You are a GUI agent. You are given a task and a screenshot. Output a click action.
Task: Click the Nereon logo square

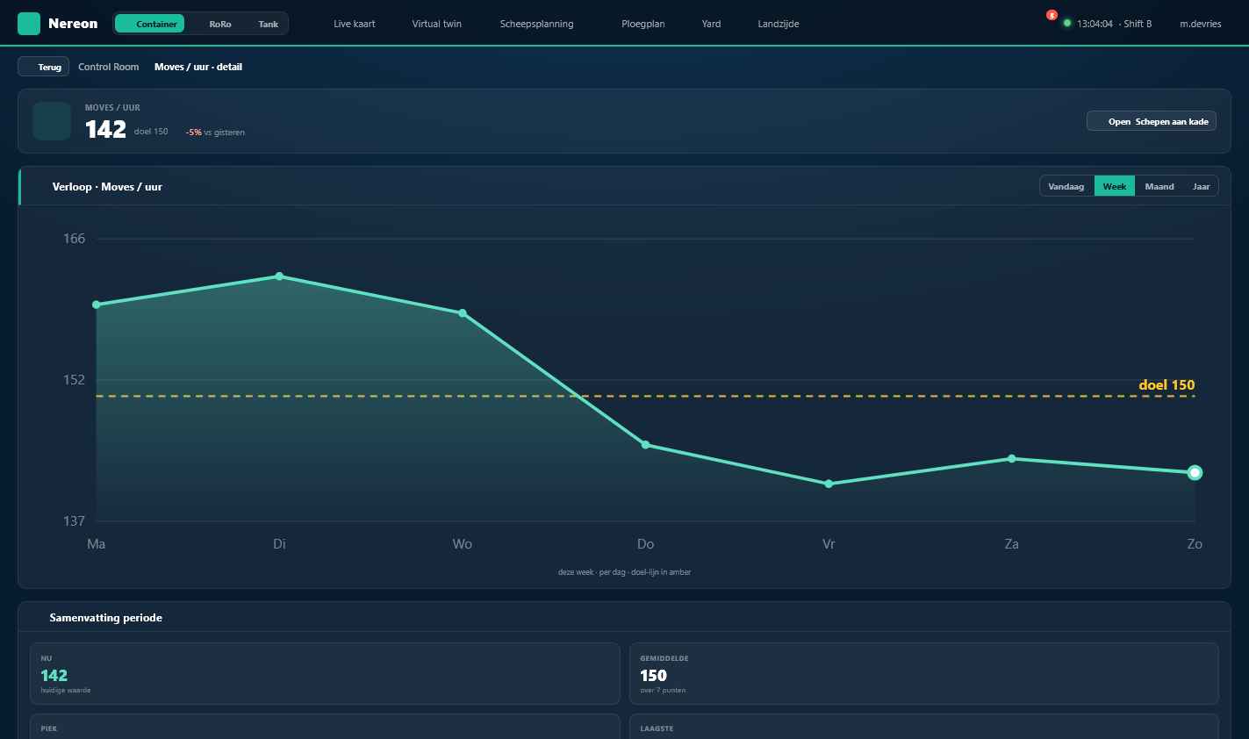(29, 24)
